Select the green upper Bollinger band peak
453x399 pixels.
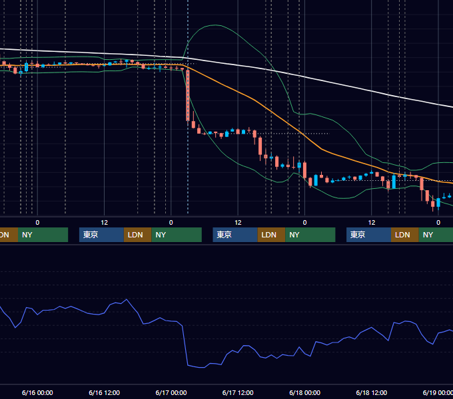(x=215, y=26)
